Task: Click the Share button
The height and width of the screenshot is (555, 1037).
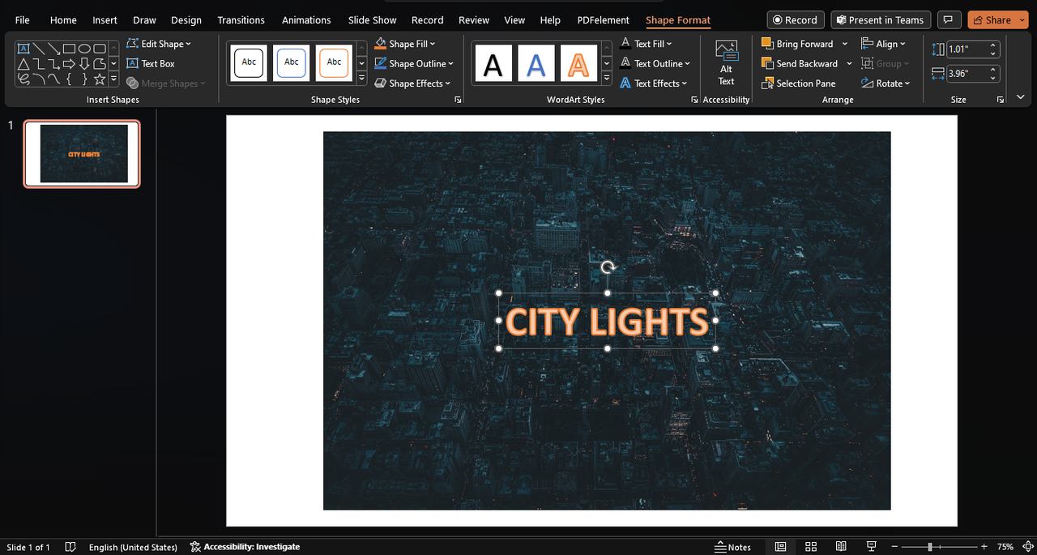Action: coord(992,20)
